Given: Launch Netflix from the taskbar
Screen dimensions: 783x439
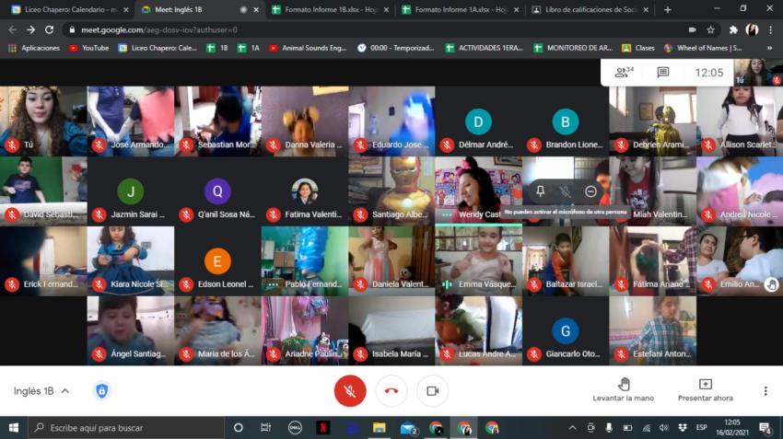Looking at the screenshot, I should 323,428.
